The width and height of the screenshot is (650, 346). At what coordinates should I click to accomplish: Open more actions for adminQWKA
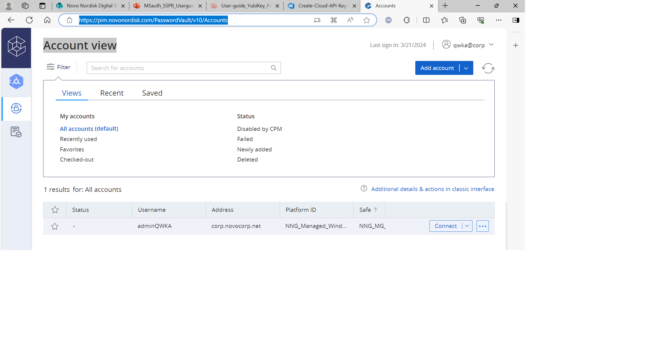483,226
